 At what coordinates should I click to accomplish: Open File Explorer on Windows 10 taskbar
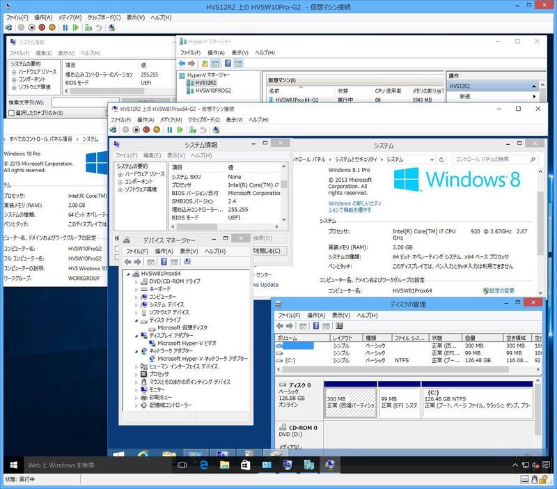coord(224,465)
